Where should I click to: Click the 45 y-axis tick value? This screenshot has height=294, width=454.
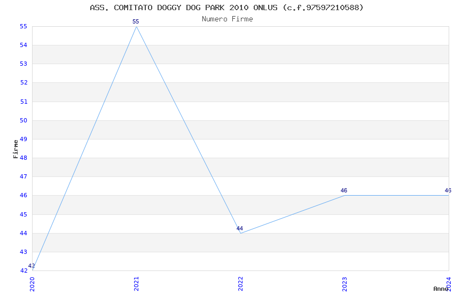pyautogui.click(x=24, y=214)
